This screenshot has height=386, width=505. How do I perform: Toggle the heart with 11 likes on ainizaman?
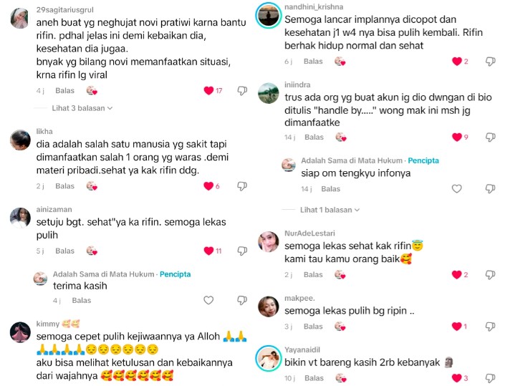pyautogui.click(x=208, y=251)
